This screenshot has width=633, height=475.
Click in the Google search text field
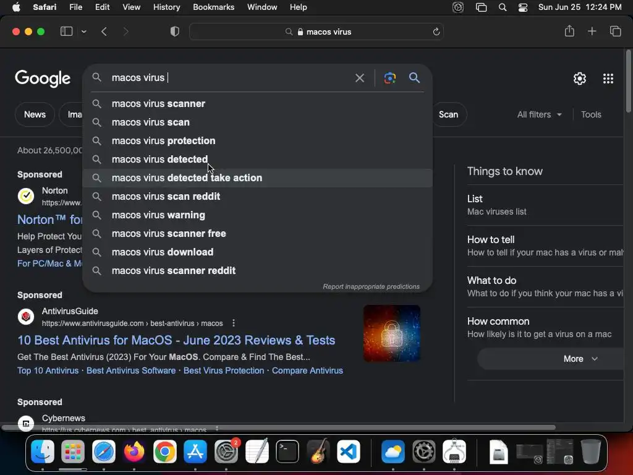230,77
